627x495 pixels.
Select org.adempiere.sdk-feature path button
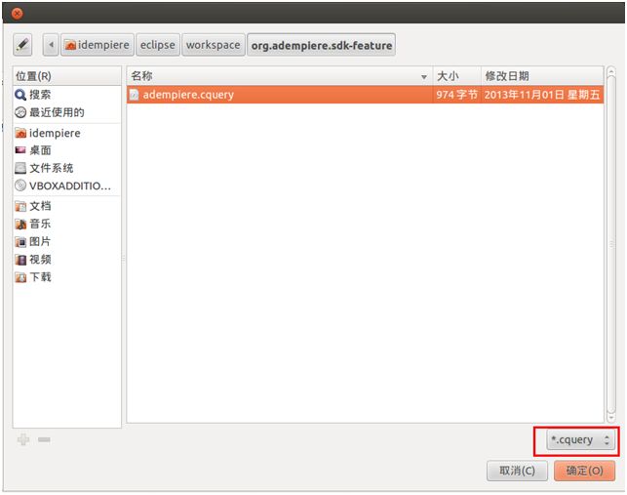pyautogui.click(x=322, y=45)
